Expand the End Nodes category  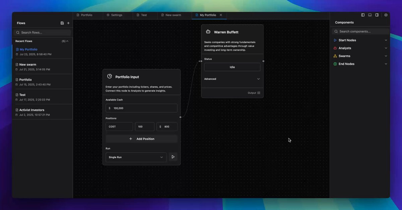coord(386,64)
